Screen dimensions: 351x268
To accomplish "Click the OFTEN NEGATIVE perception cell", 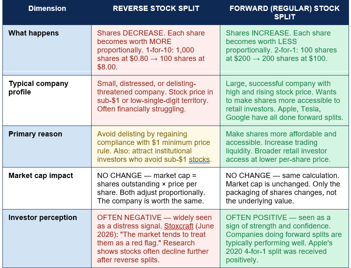I will [x=156, y=239].
